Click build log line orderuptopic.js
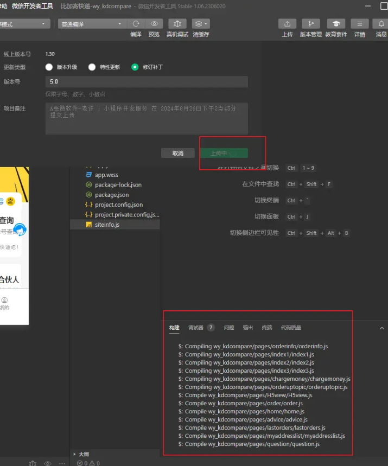Image resolution: width=388 pixels, height=466 pixels. (x=263, y=387)
